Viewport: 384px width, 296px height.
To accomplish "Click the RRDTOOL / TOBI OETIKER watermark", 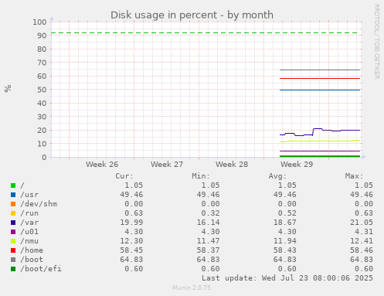I will 376,42.
